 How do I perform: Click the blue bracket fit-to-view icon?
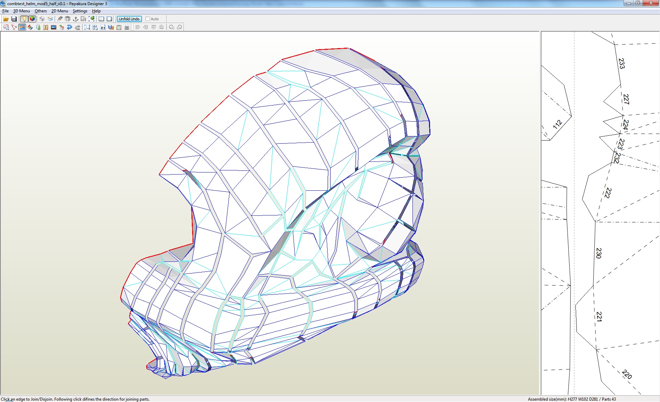pyautogui.click(x=87, y=27)
